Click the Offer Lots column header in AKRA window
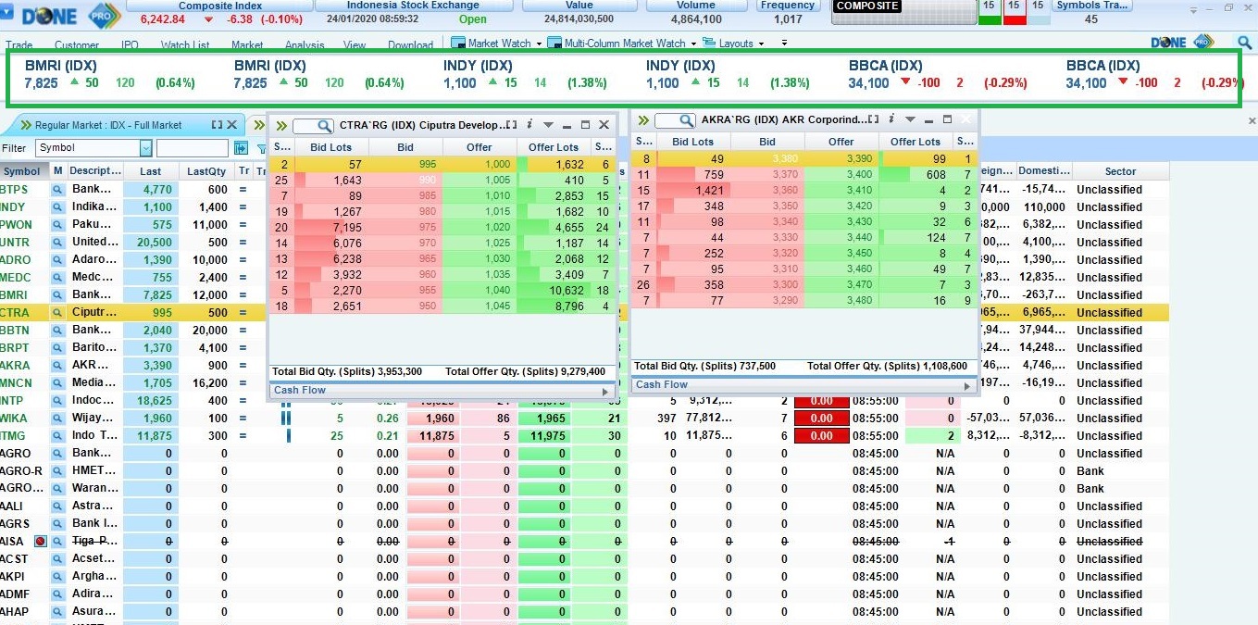This screenshot has height=625, width=1258. coord(915,142)
